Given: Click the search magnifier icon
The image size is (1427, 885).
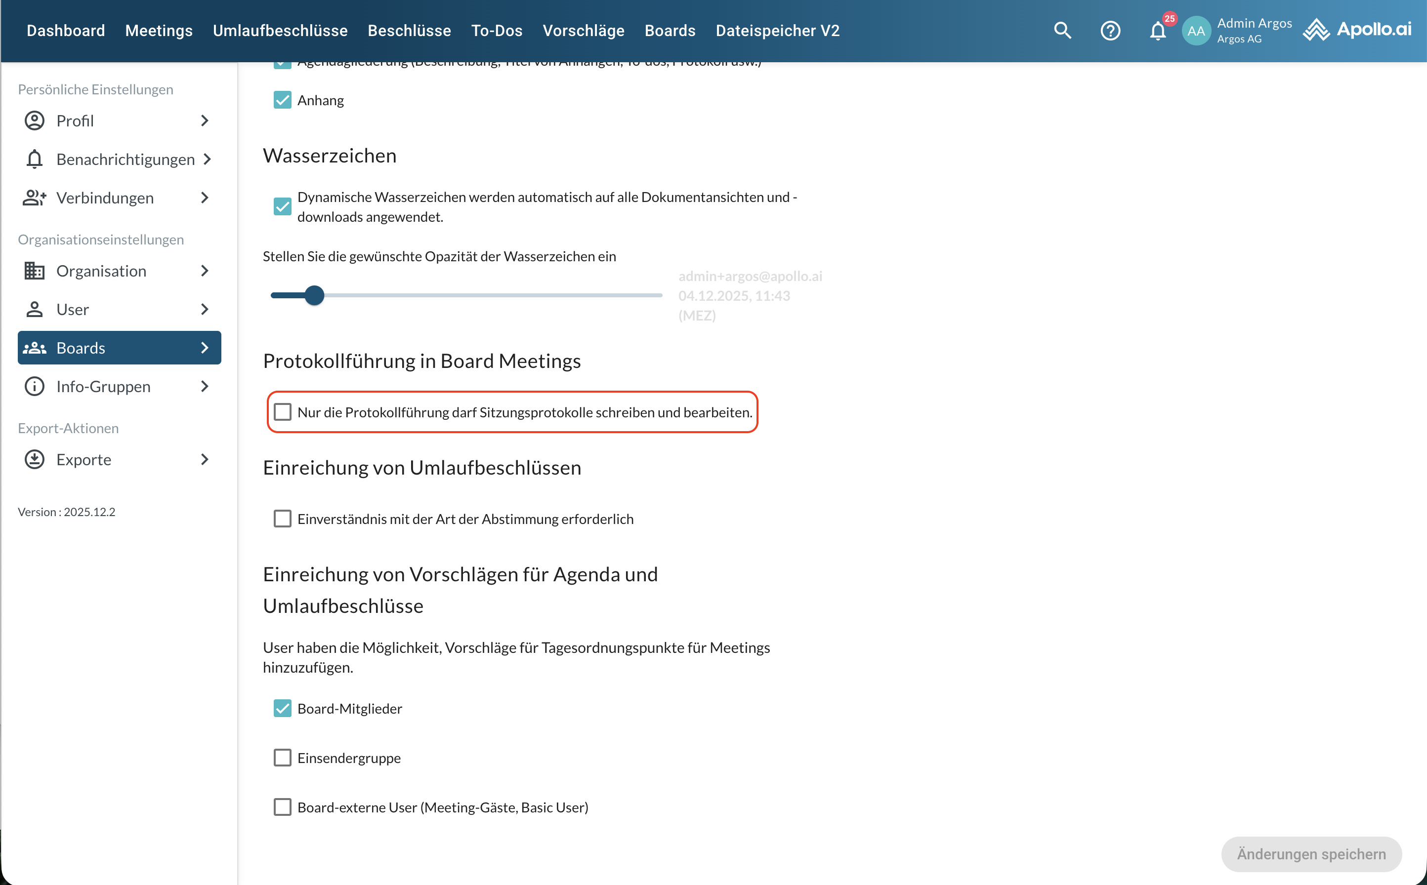Looking at the screenshot, I should [1062, 31].
